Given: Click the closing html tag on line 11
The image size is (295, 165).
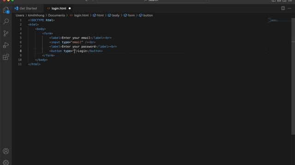Looking at the screenshot, I should (x=34, y=64).
